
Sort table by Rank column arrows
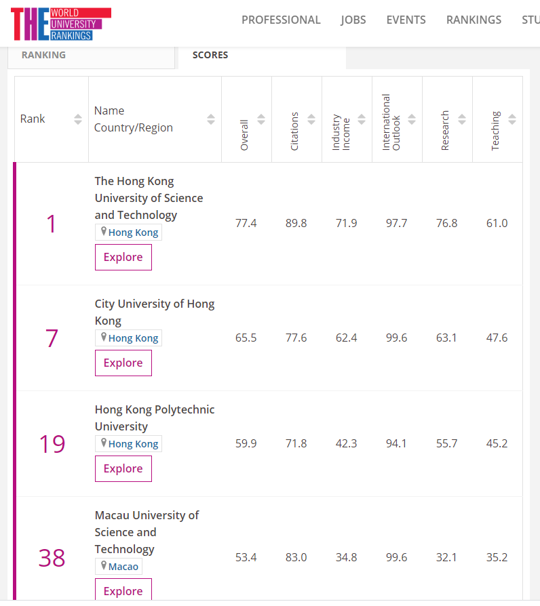[x=78, y=119]
